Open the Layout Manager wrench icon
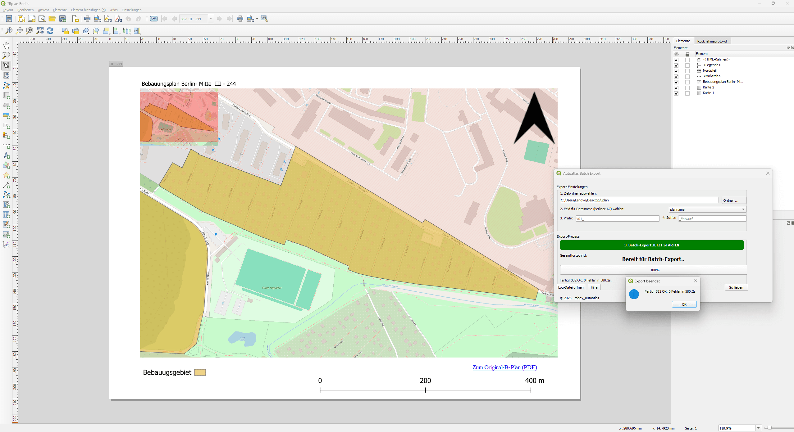 tap(42, 19)
